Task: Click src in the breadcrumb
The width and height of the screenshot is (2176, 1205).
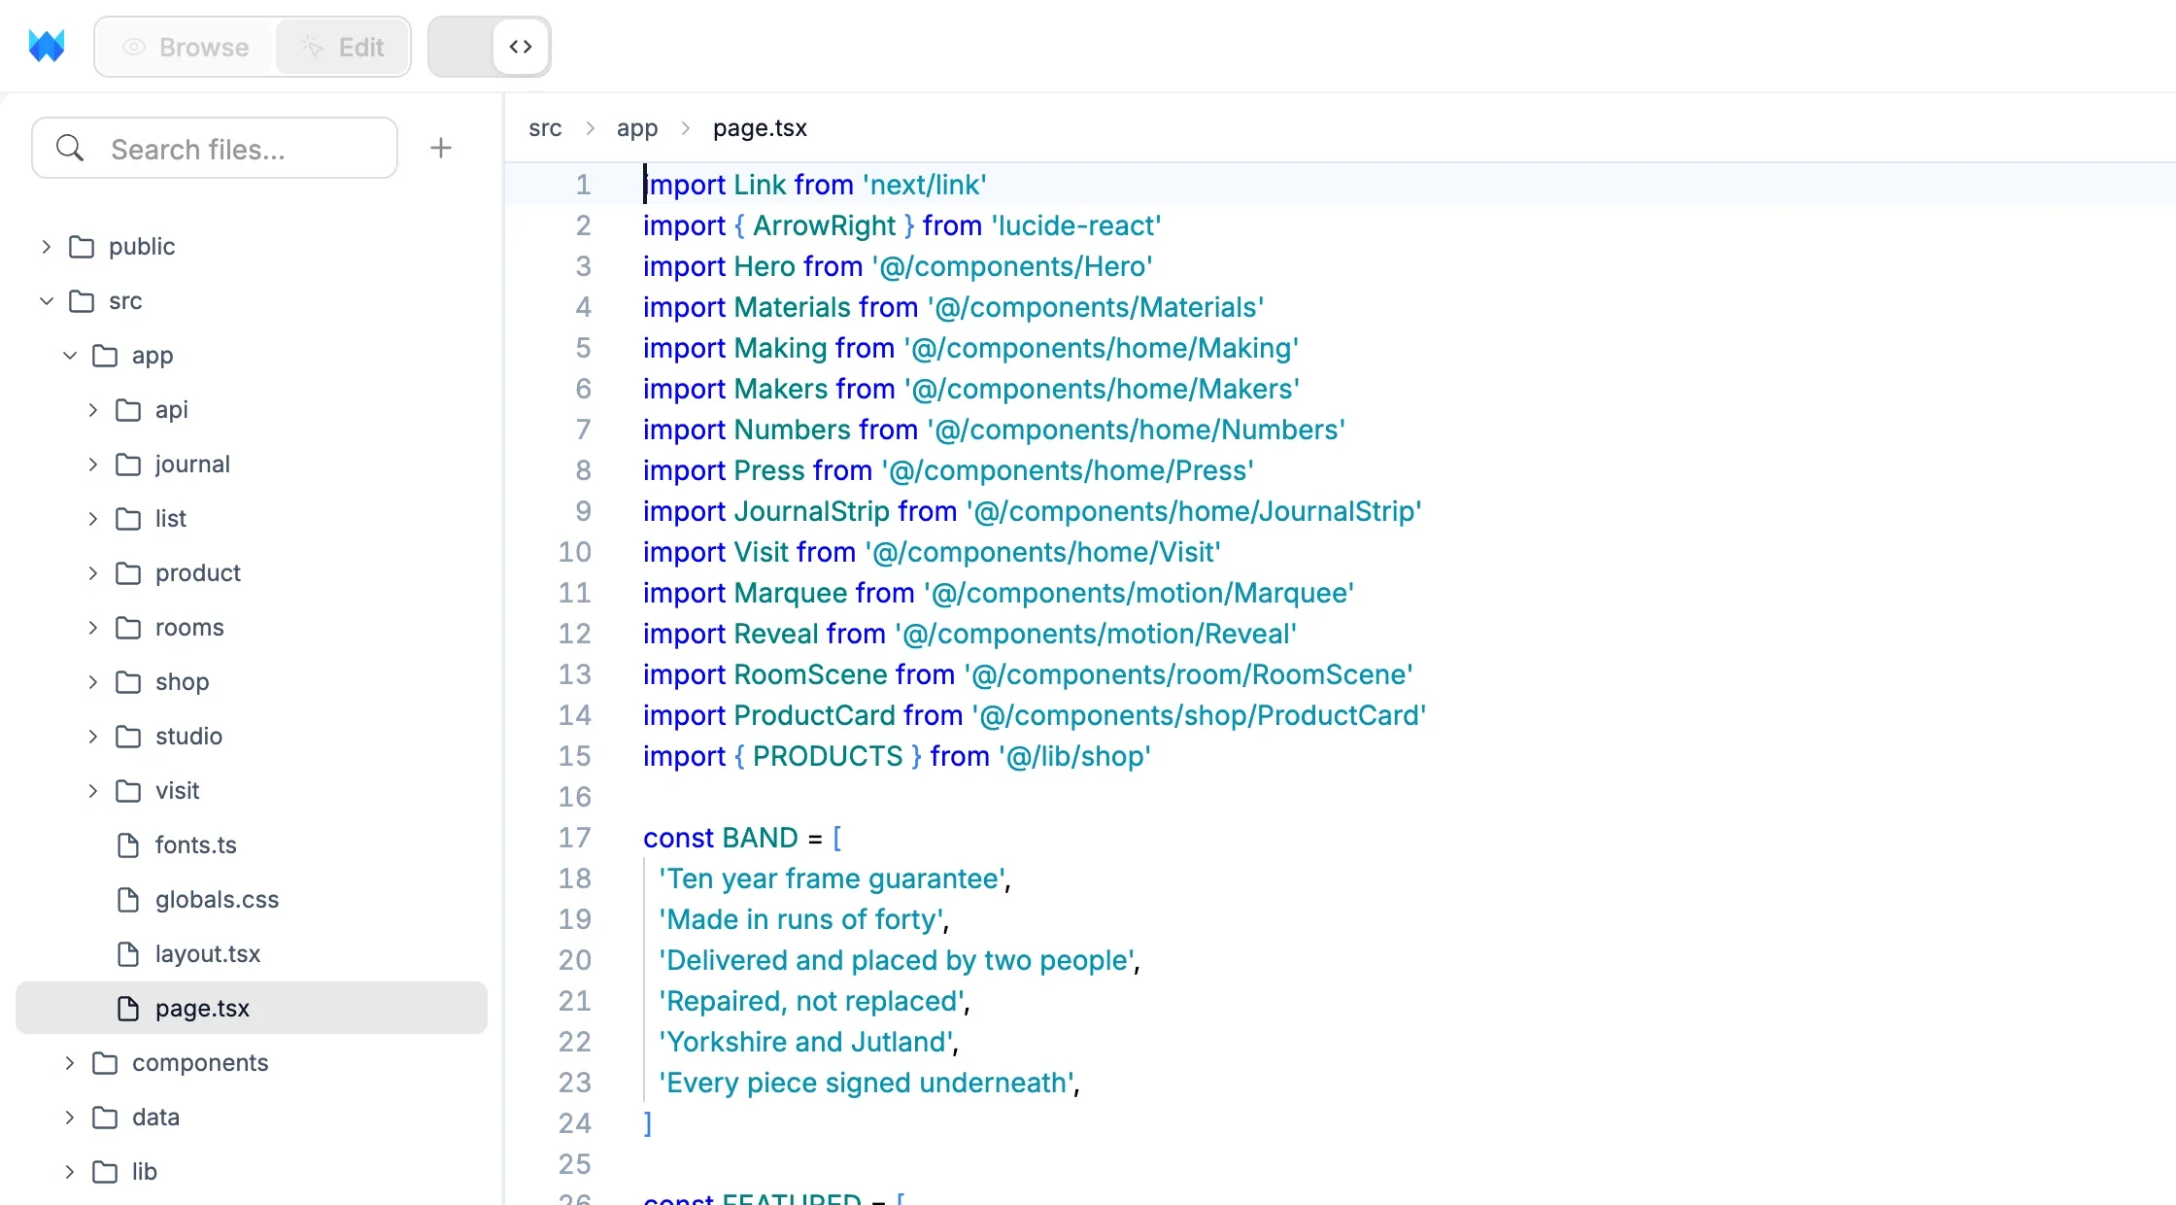Action: (x=545, y=128)
